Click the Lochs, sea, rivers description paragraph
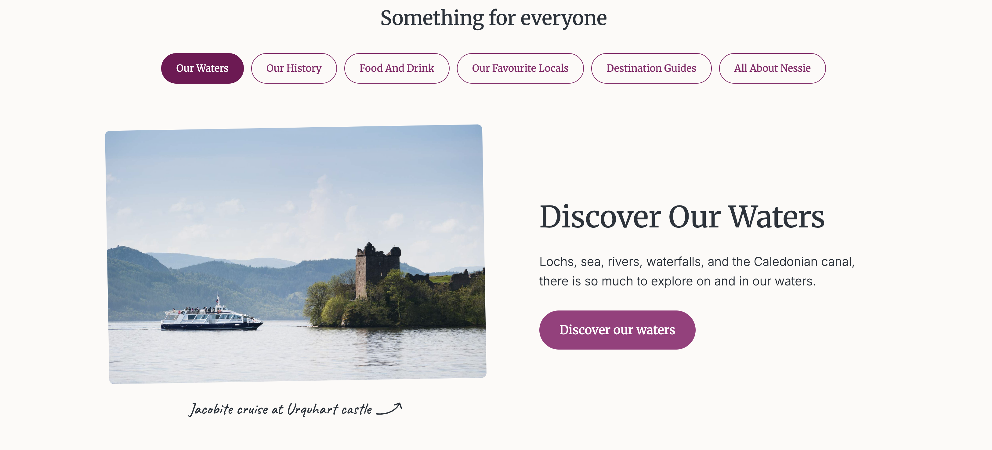This screenshot has height=450, width=992. [x=697, y=271]
